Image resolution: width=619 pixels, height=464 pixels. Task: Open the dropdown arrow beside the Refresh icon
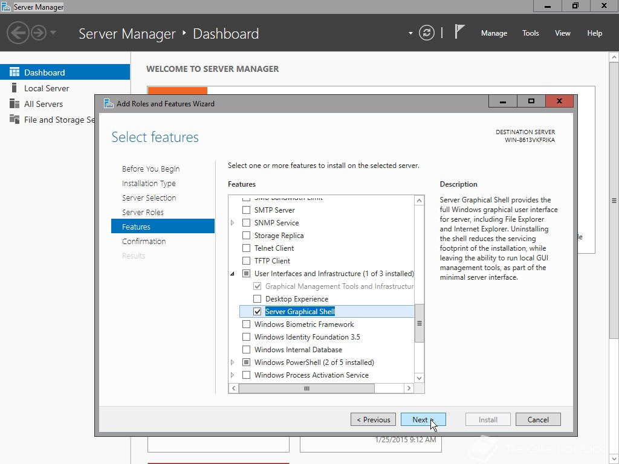click(x=410, y=33)
